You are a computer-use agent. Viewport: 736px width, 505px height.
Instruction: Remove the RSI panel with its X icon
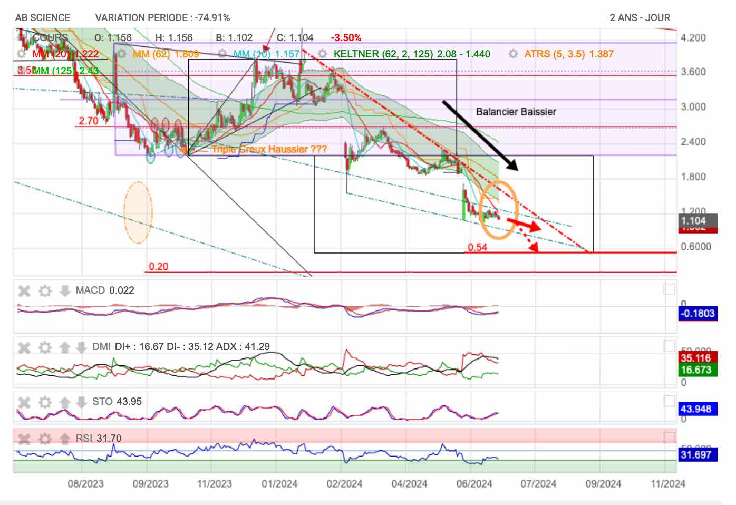[24, 438]
